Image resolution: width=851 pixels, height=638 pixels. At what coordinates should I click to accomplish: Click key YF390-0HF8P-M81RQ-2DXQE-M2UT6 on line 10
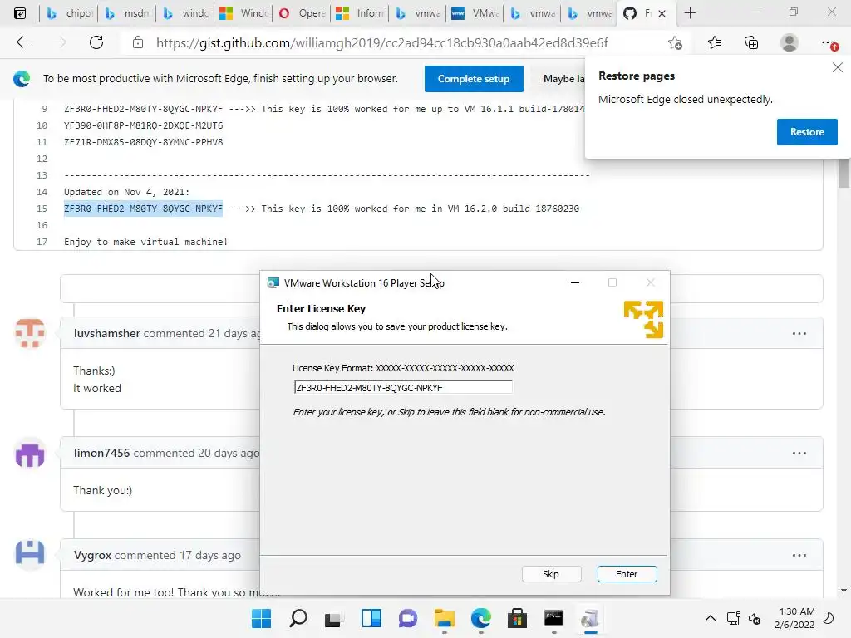coord(143,125)
